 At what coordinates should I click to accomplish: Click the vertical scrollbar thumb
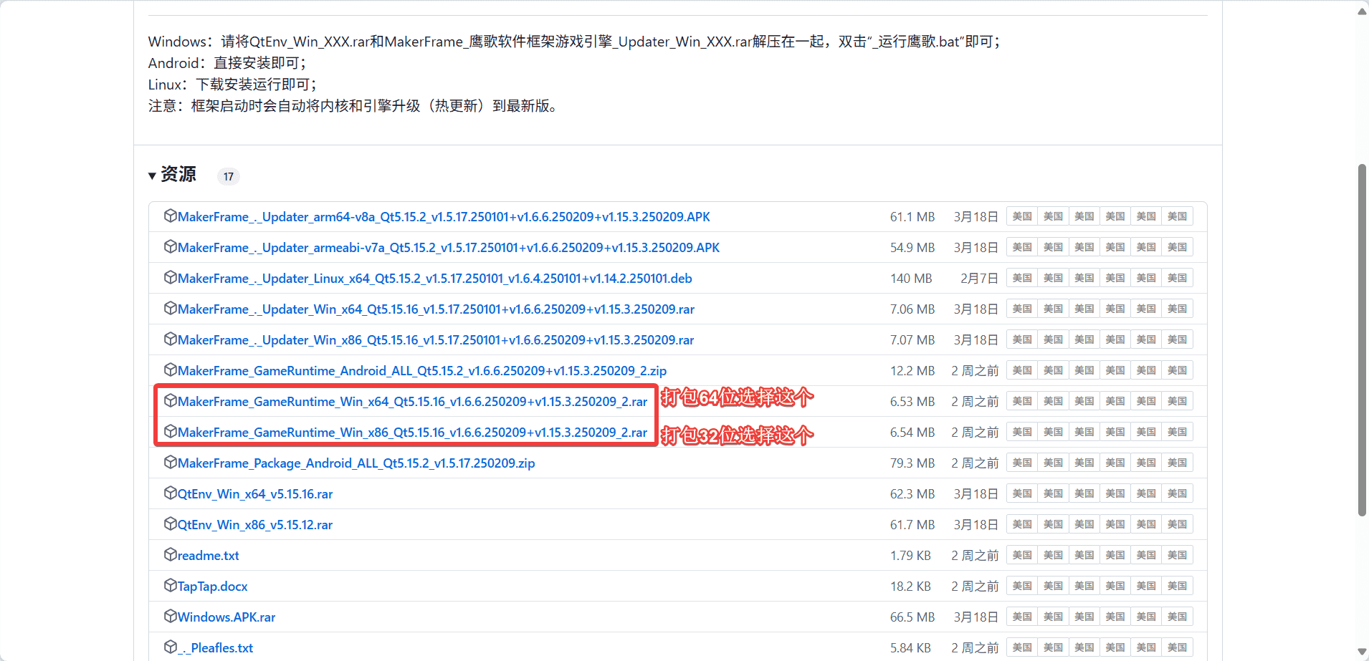point(1362,340)
